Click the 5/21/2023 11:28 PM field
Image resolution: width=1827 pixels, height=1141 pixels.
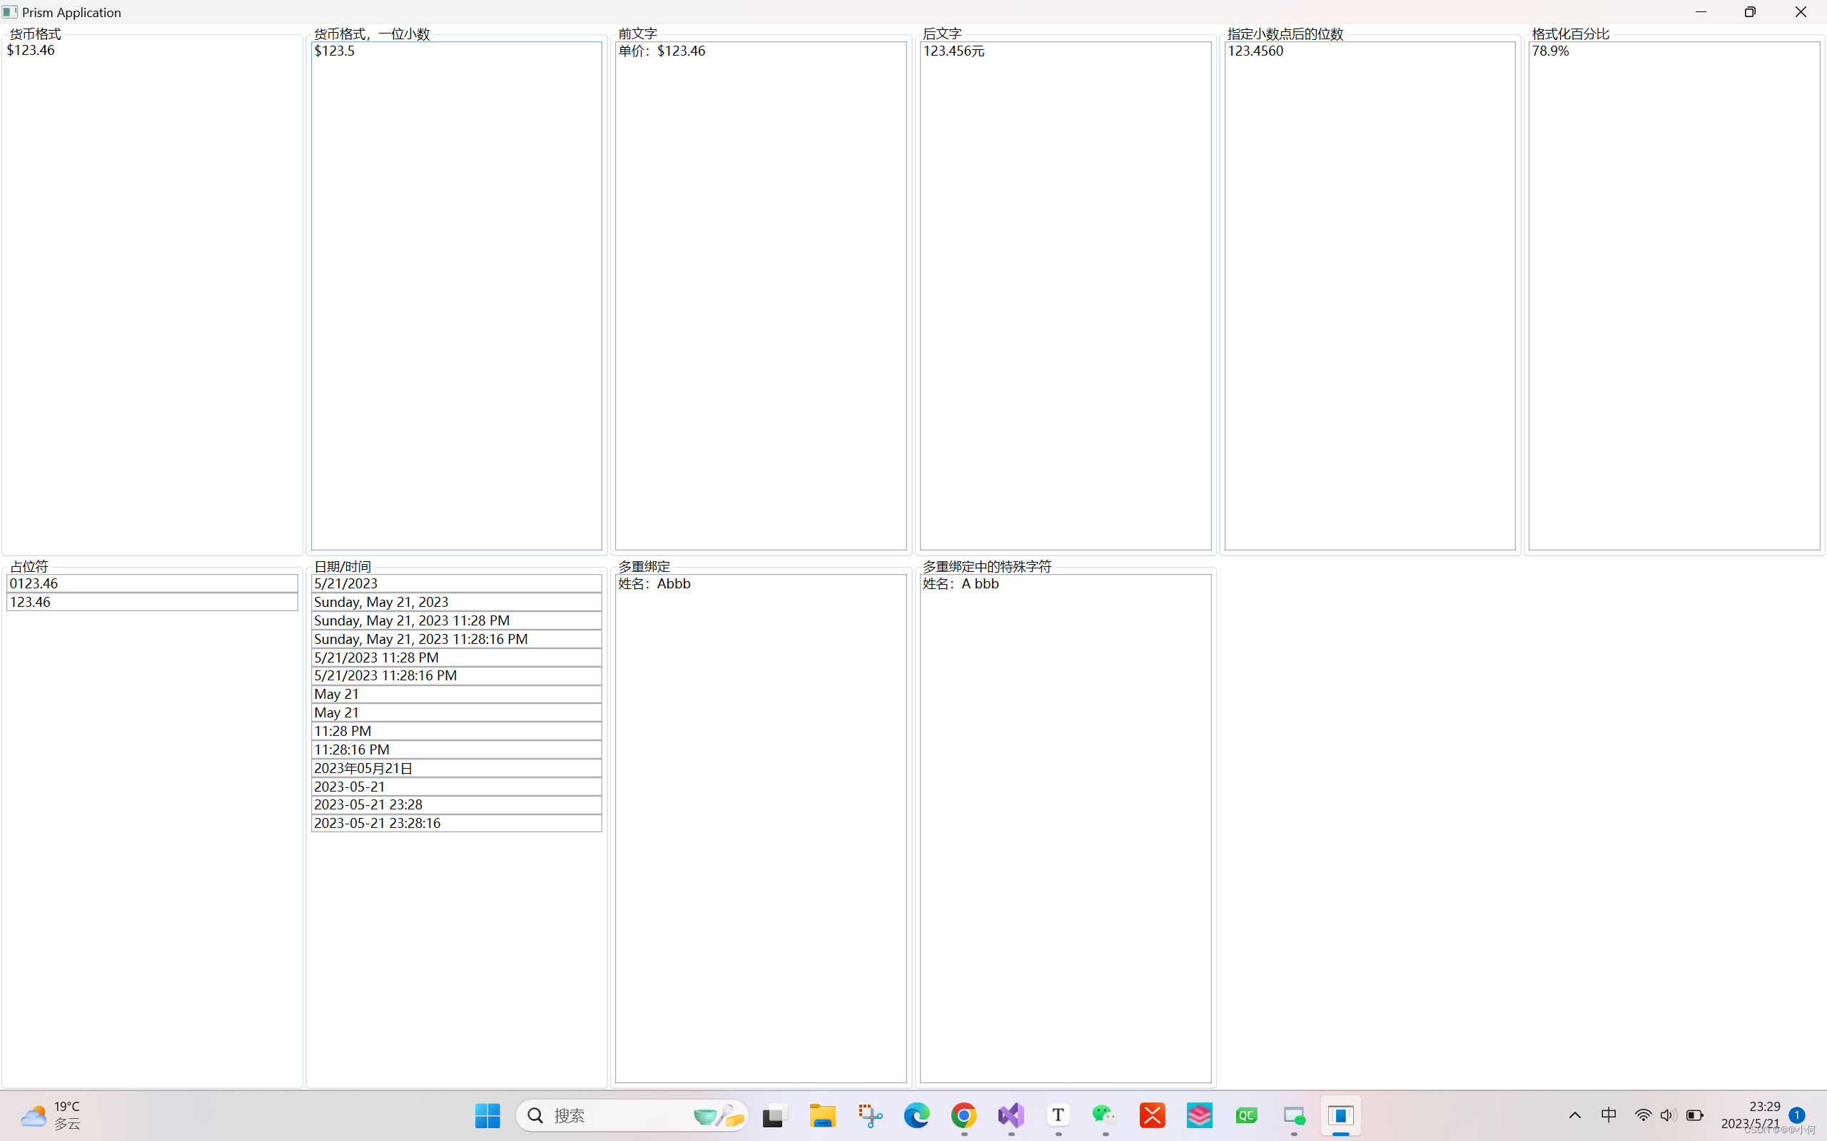457,658
